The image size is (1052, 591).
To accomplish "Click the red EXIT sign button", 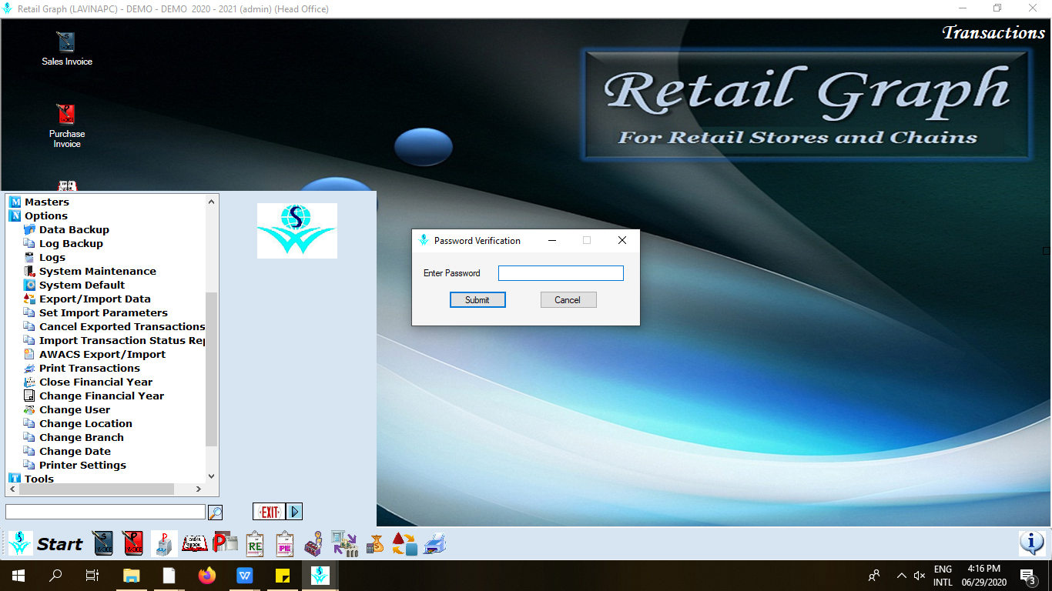I will pos(269,512).
